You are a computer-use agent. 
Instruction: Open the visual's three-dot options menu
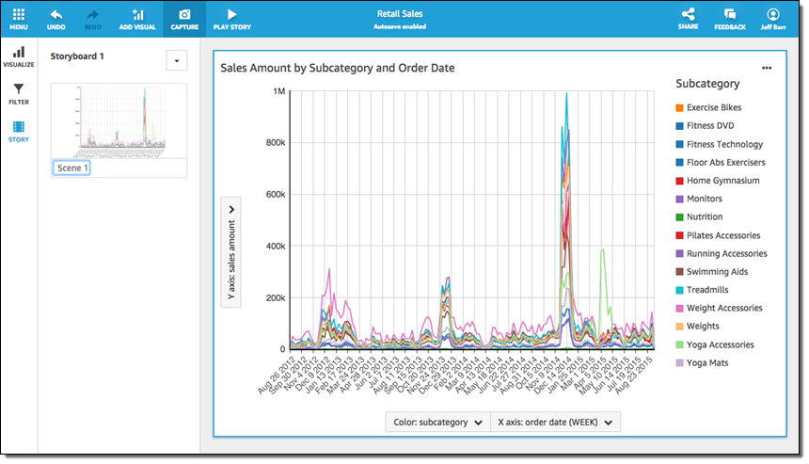[x=767, y=68]
